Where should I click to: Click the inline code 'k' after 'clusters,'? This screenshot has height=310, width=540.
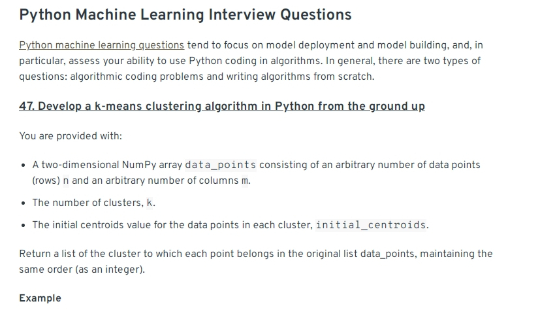(149, 203)
